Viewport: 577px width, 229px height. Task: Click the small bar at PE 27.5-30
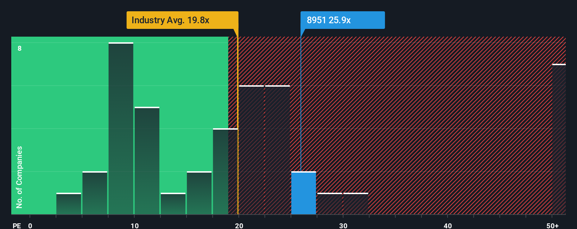[x=330, y=204]
